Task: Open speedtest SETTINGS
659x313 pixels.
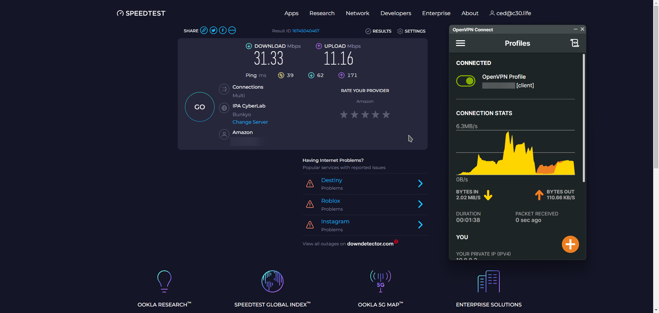Action: click(411, 31)
